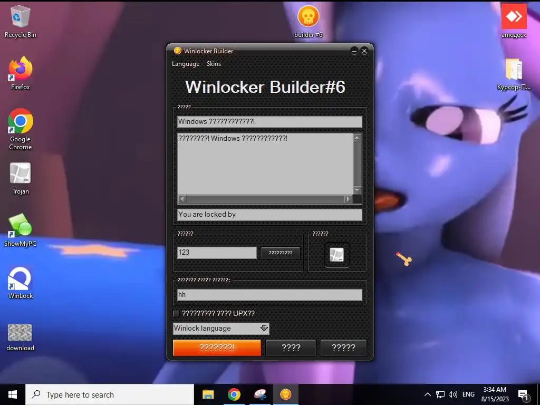This screenshot has height=405, width=540.
Task: Switch to Winlocker Builder taskbar skull icon
Action: 285,394
